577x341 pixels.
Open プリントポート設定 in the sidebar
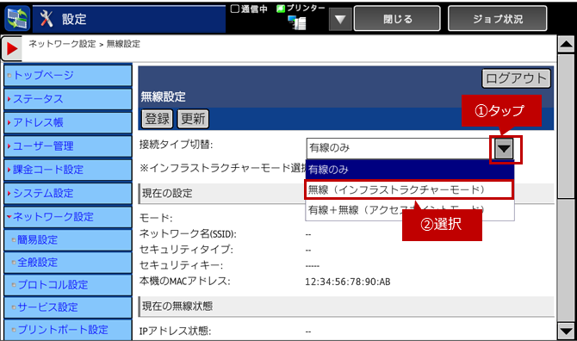pyautogui.click(x=68, y=330)
